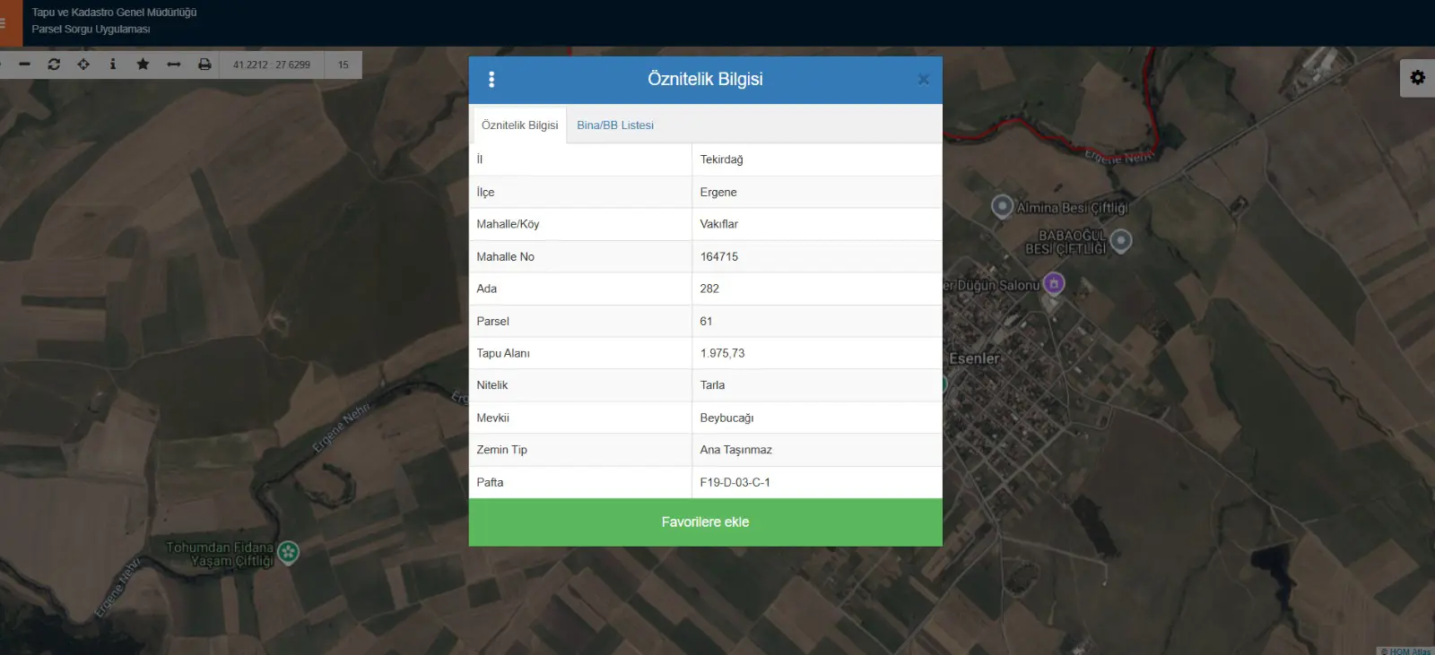Click the Tohumdan Fidana Yaşam Çiftliği marker

(x=288, y=552)
